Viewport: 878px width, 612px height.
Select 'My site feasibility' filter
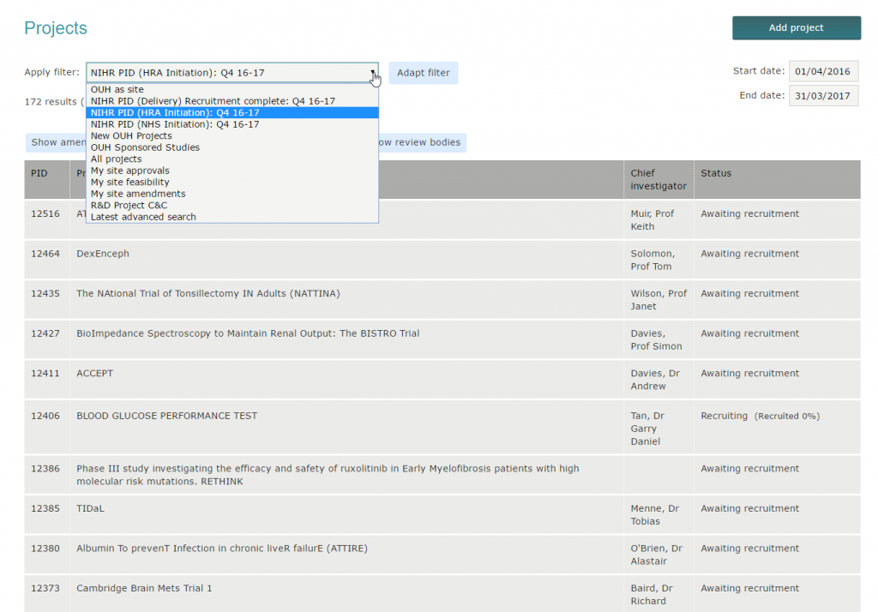pos(232,182)
